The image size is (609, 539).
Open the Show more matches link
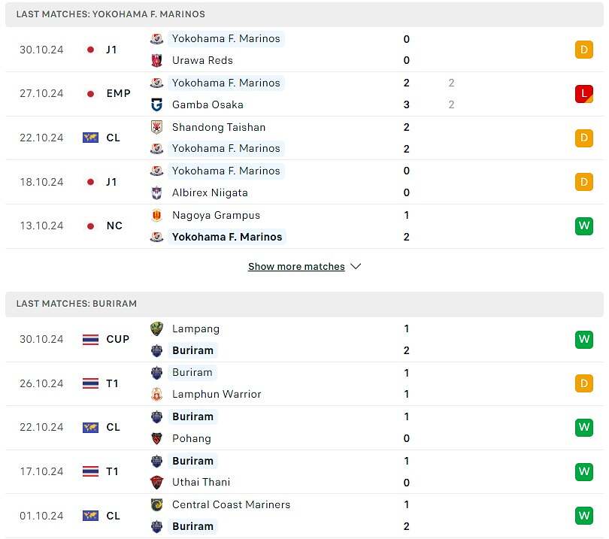(x=296, y=266)
